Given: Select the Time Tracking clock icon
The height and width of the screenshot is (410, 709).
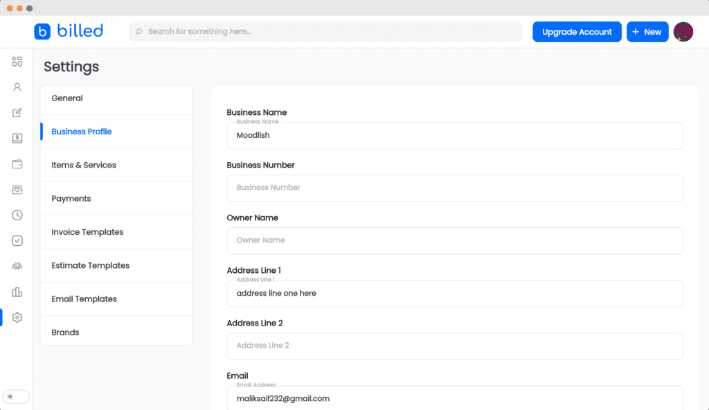Looking at the screenshot, I should tap(17, 215).
